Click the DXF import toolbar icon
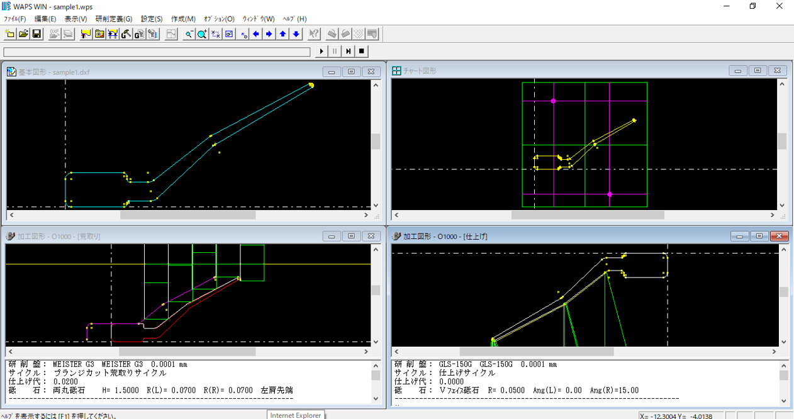794x419 pixels. pos(55,34)
